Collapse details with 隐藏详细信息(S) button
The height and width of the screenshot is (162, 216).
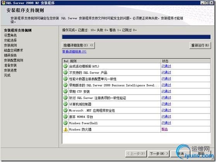pyautogui.click(x=78, y=45)
